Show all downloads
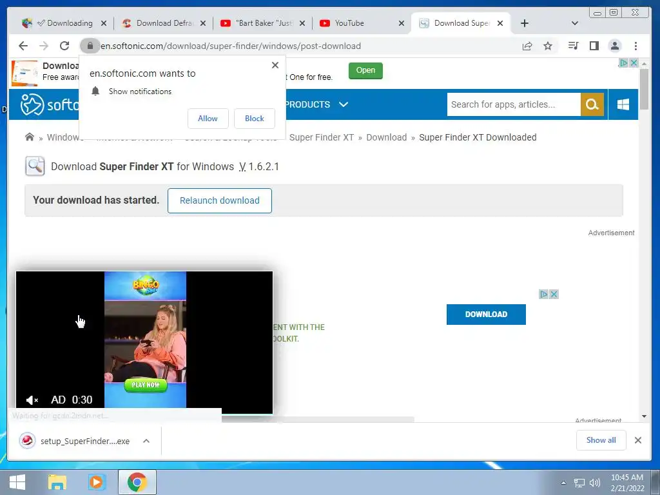Screen dimensions: 660x495 click(x=601, y=440)
